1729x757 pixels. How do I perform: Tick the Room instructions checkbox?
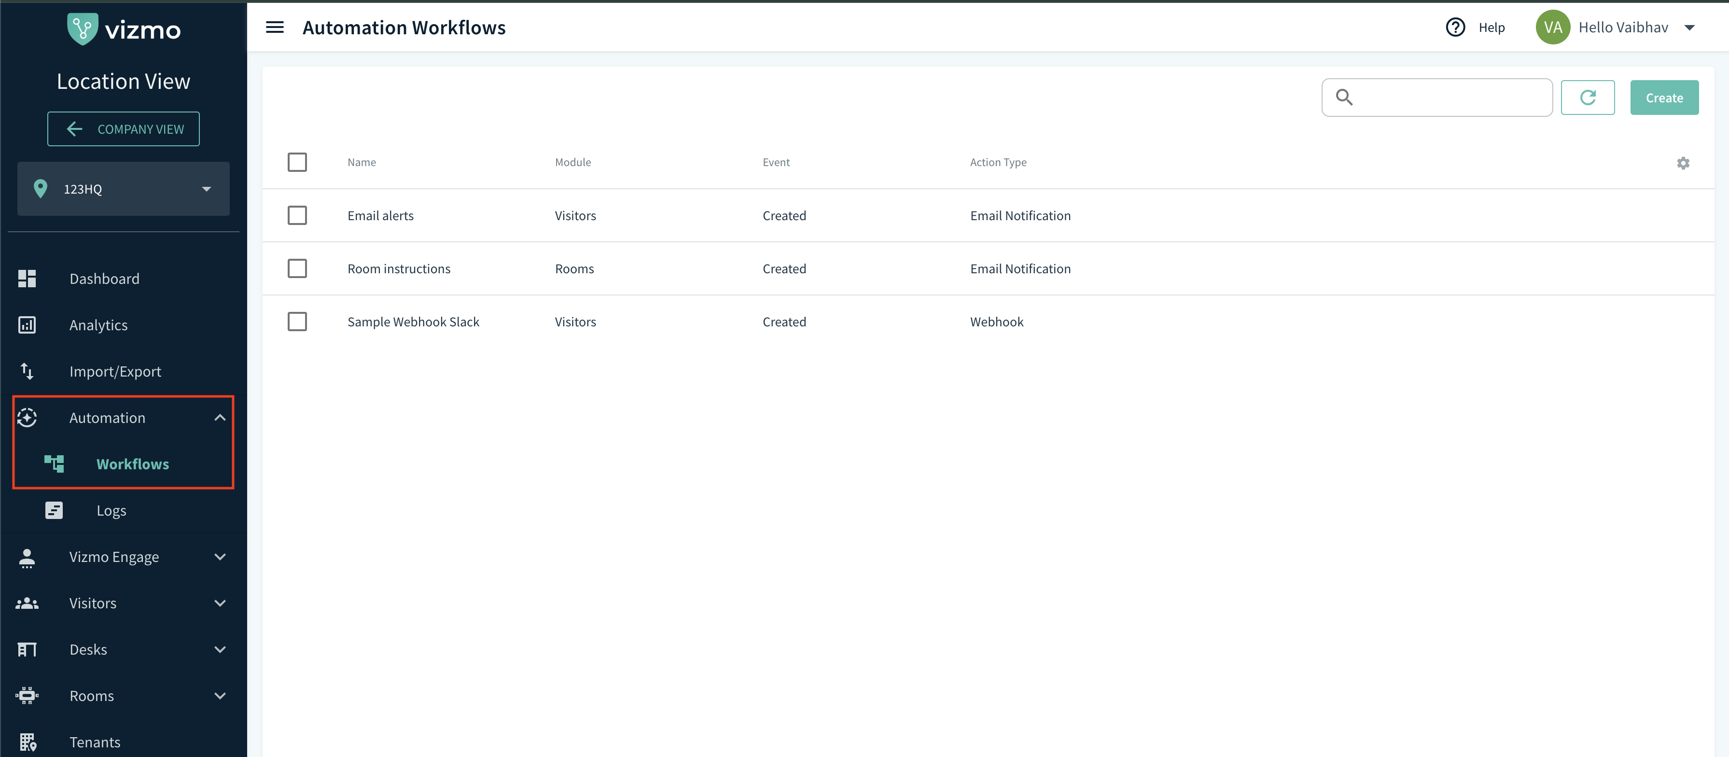297,268
